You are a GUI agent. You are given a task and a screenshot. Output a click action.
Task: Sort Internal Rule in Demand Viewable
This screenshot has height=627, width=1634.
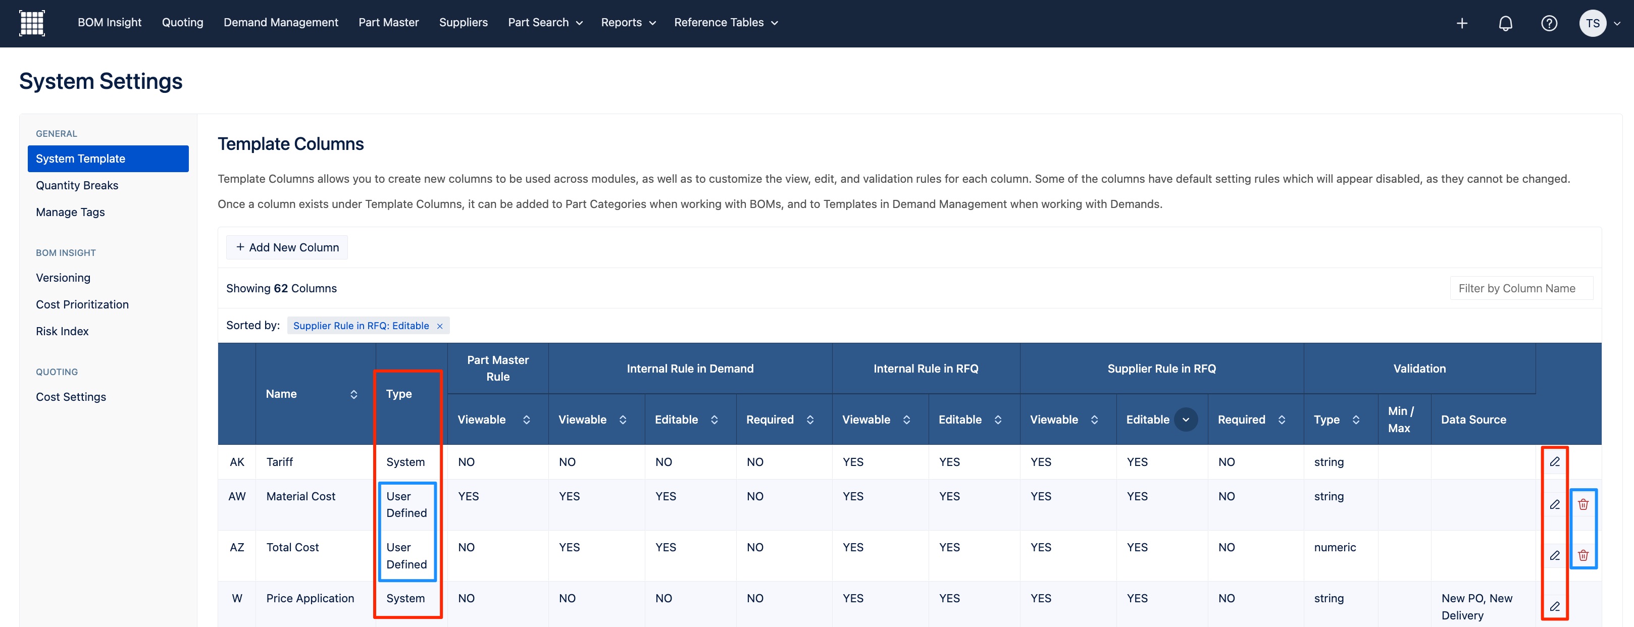pos(623,420)
